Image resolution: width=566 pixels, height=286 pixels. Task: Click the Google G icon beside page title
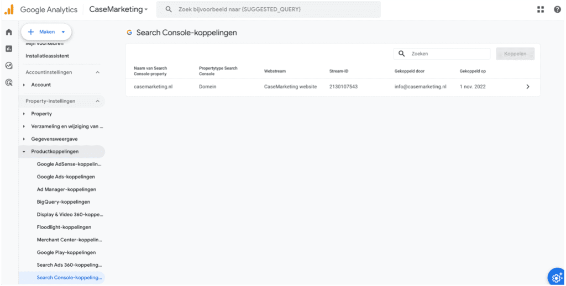(x=129, y=33)
